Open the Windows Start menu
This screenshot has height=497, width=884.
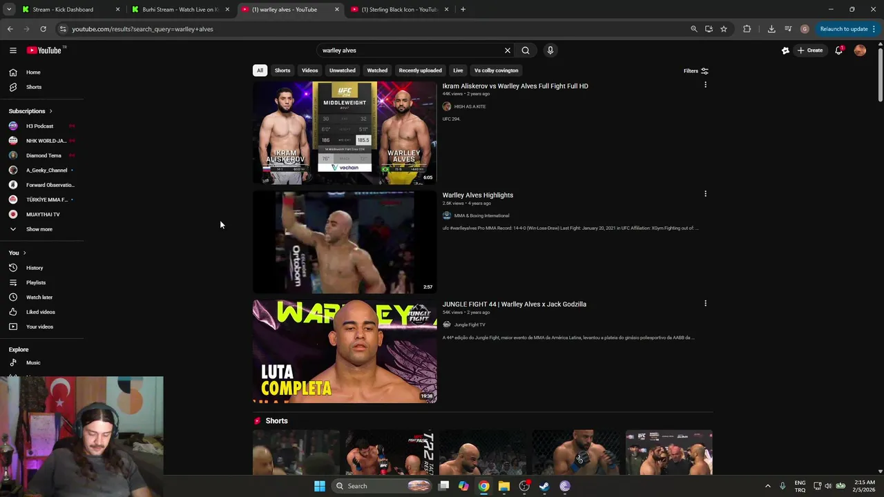pyautogui.click(x=319, y=486)
